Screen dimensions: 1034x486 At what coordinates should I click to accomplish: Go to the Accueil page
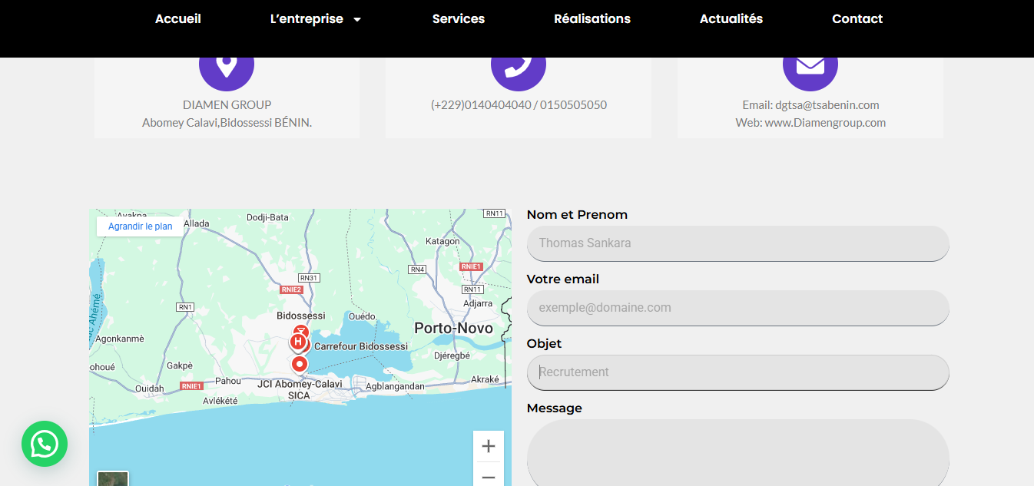tap(178, 19)
